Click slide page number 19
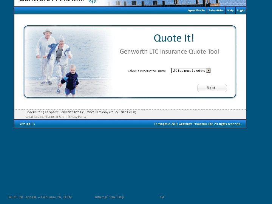The width and height of the screenshot is (272, 204). click(162, 197)
